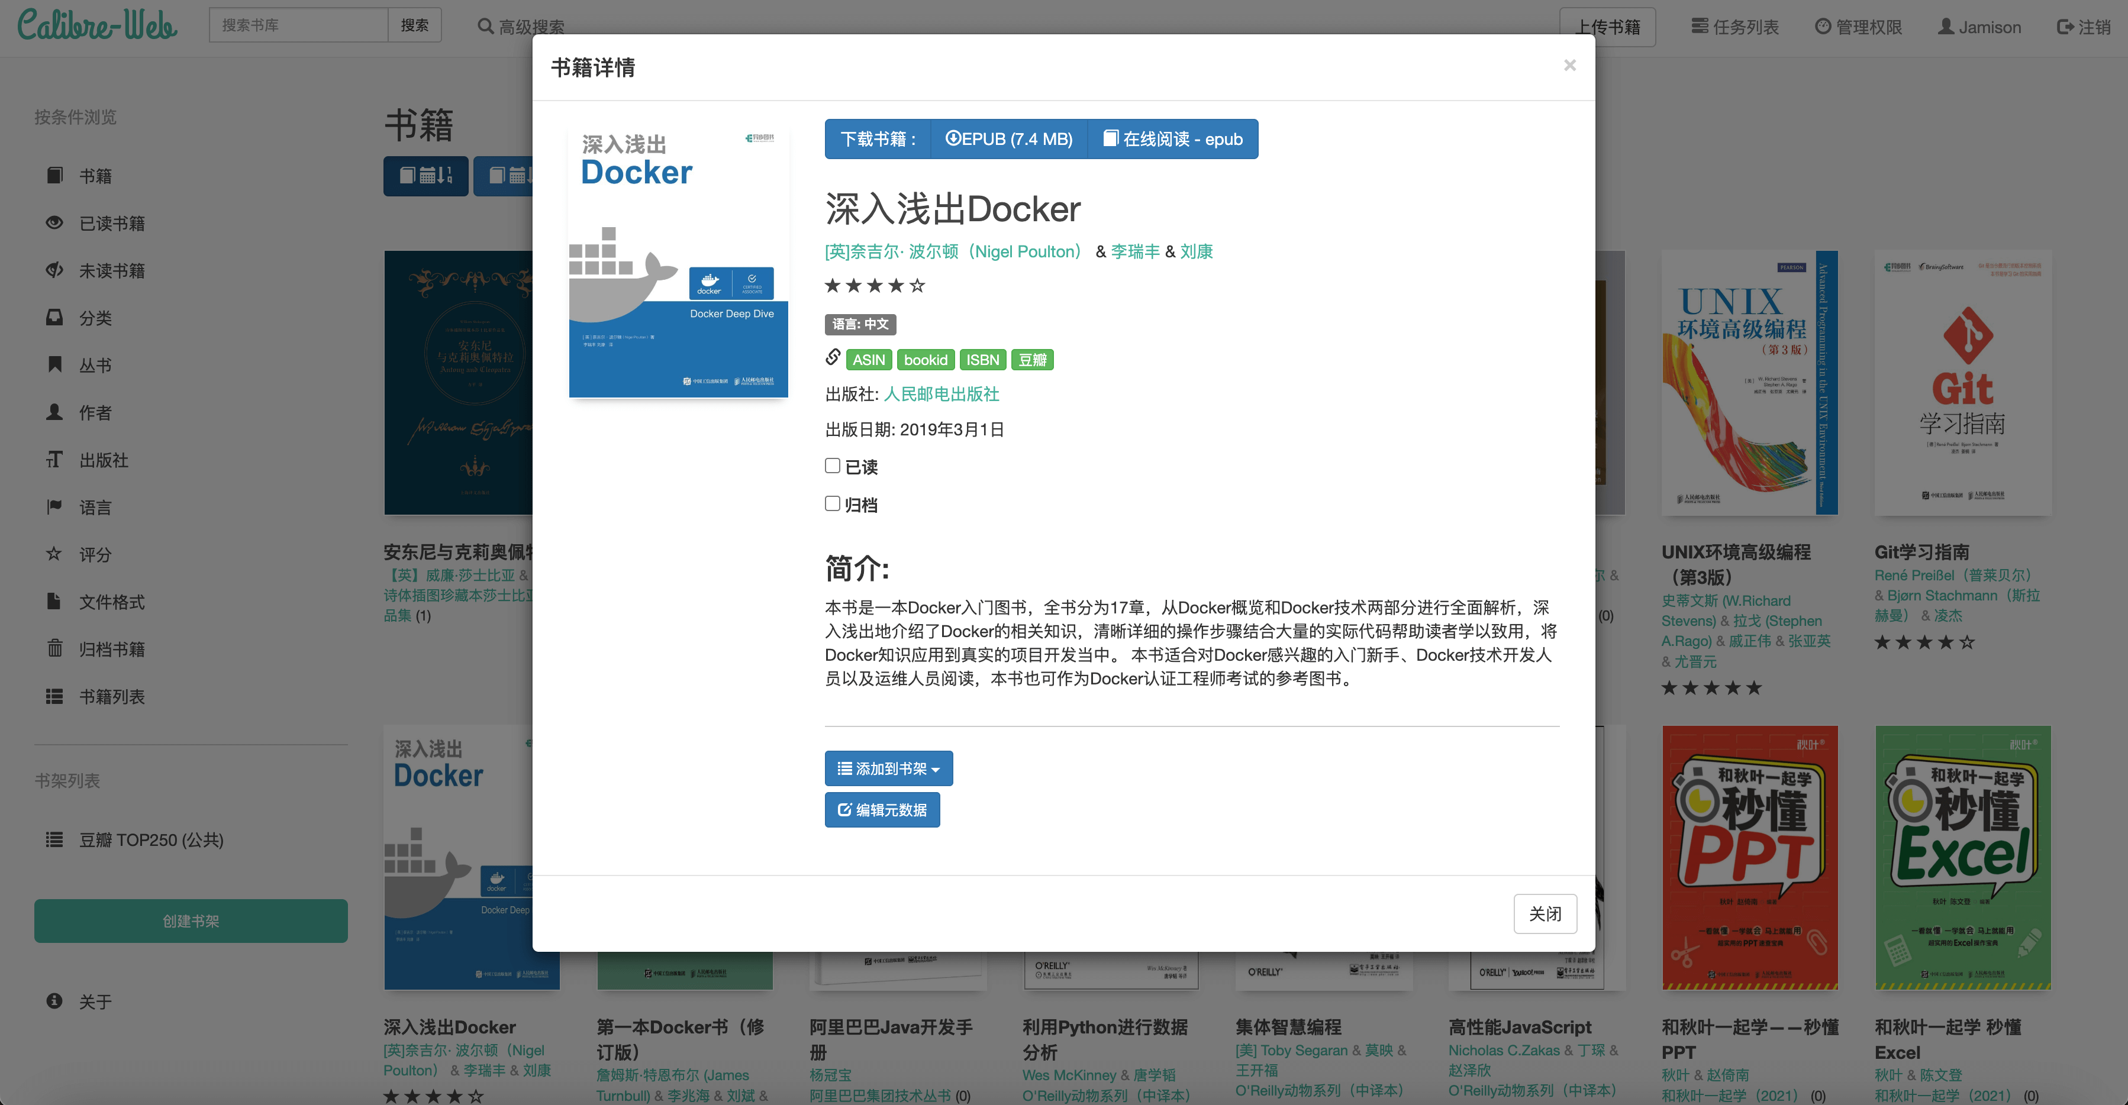Click publisher link 人民邮电出版社

(941, 394)
